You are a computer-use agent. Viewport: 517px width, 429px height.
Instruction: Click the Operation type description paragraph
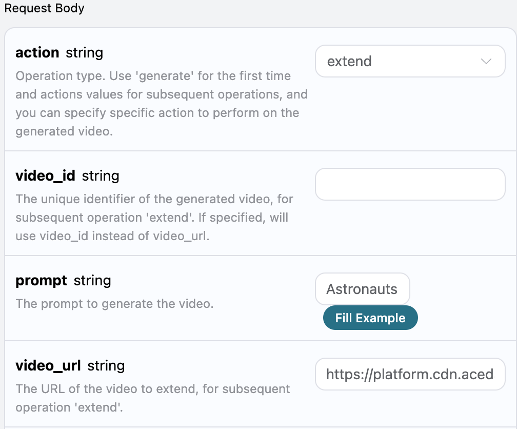point(162,104)
